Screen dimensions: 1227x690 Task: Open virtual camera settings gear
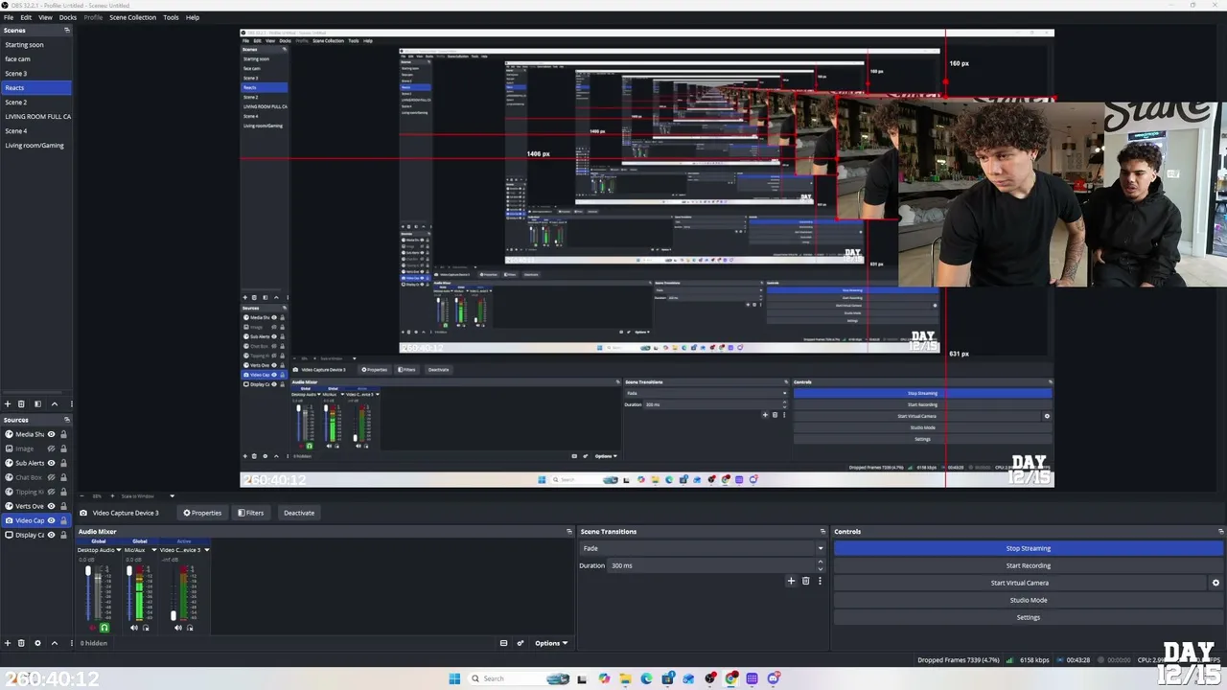1215,583
